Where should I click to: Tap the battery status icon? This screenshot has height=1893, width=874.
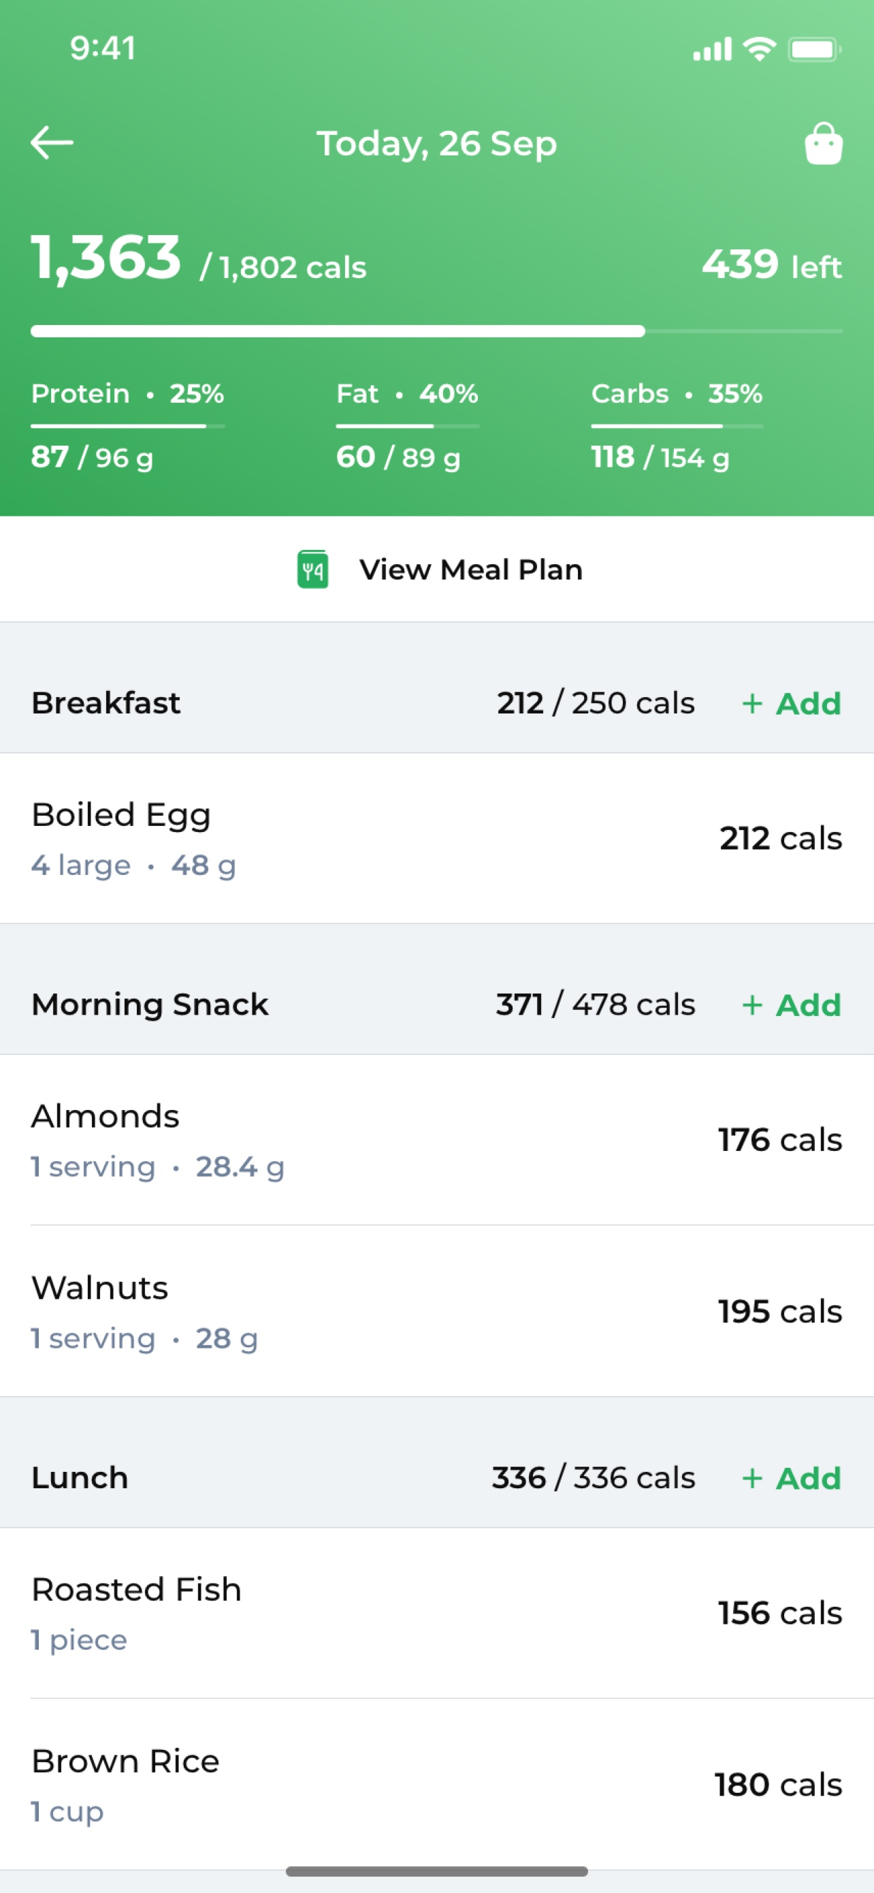[815, 50]
